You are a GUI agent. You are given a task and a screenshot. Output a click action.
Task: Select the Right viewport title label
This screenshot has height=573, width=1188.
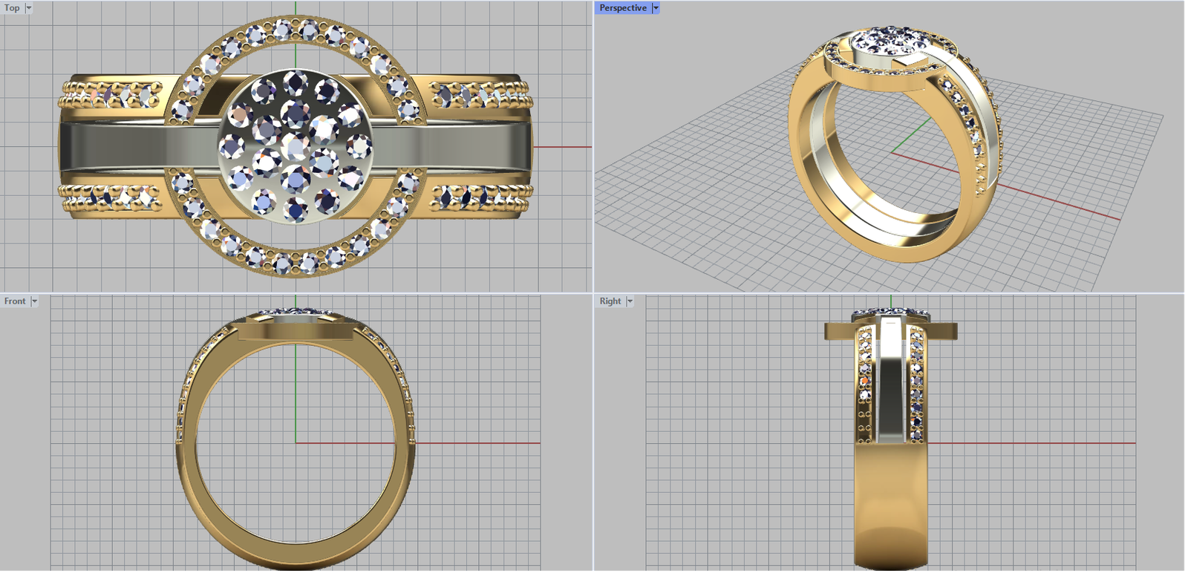pos(610,301)
